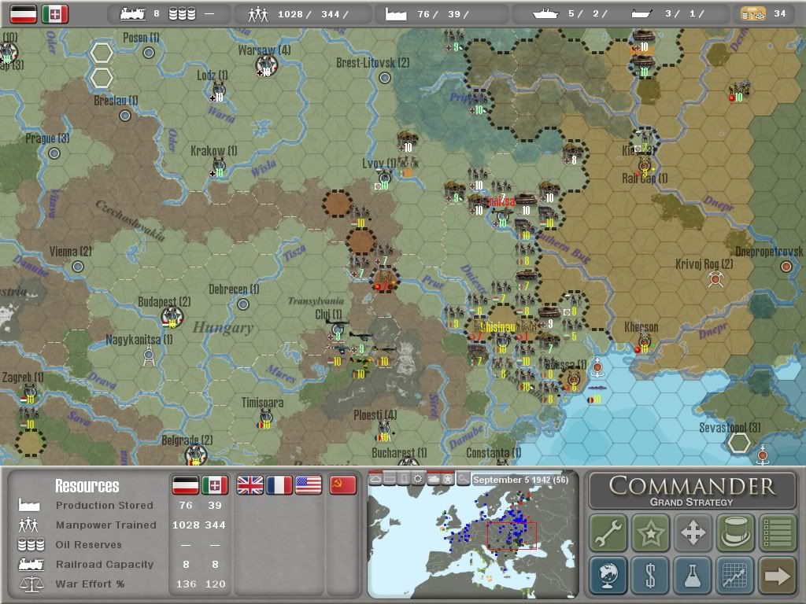Toggle the tank units minimap filter
The image size is (806, 604).
[434, 479]
